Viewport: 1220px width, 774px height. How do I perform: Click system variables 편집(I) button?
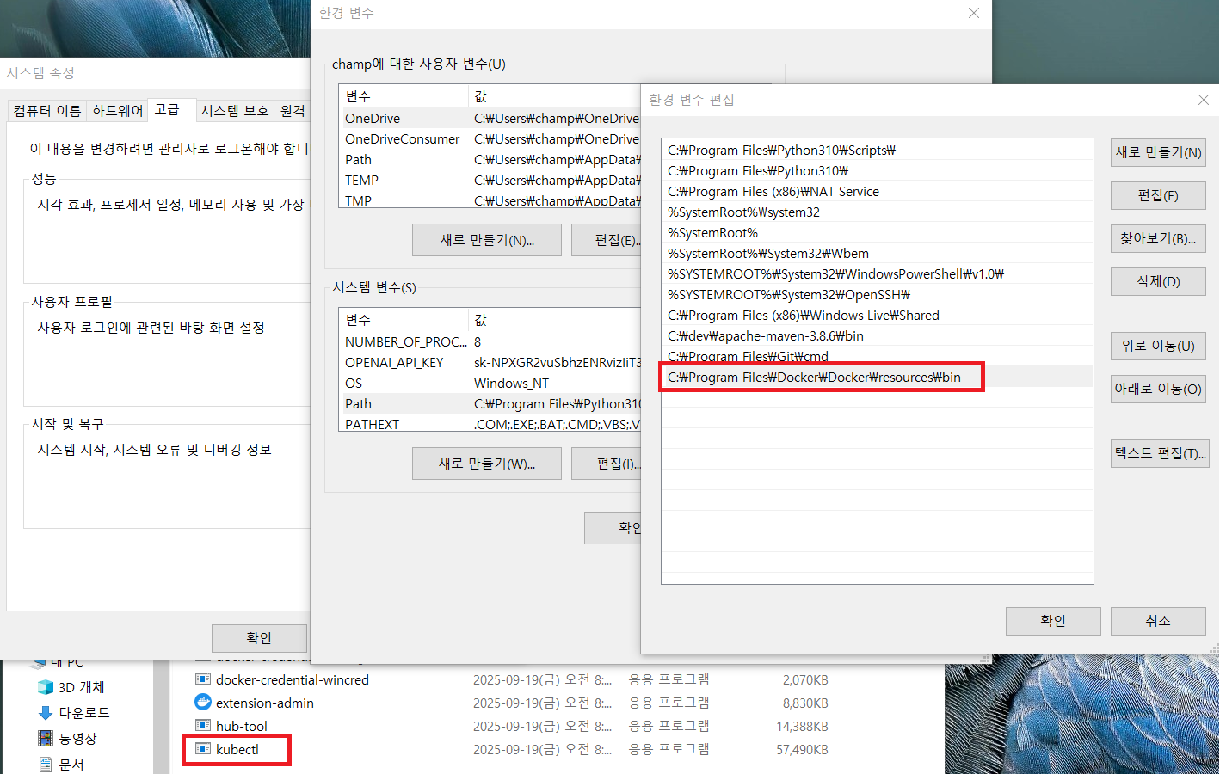pos(607,464)
